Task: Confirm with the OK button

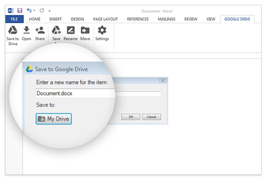Action: pyautogui.click(x=131, y=117)
